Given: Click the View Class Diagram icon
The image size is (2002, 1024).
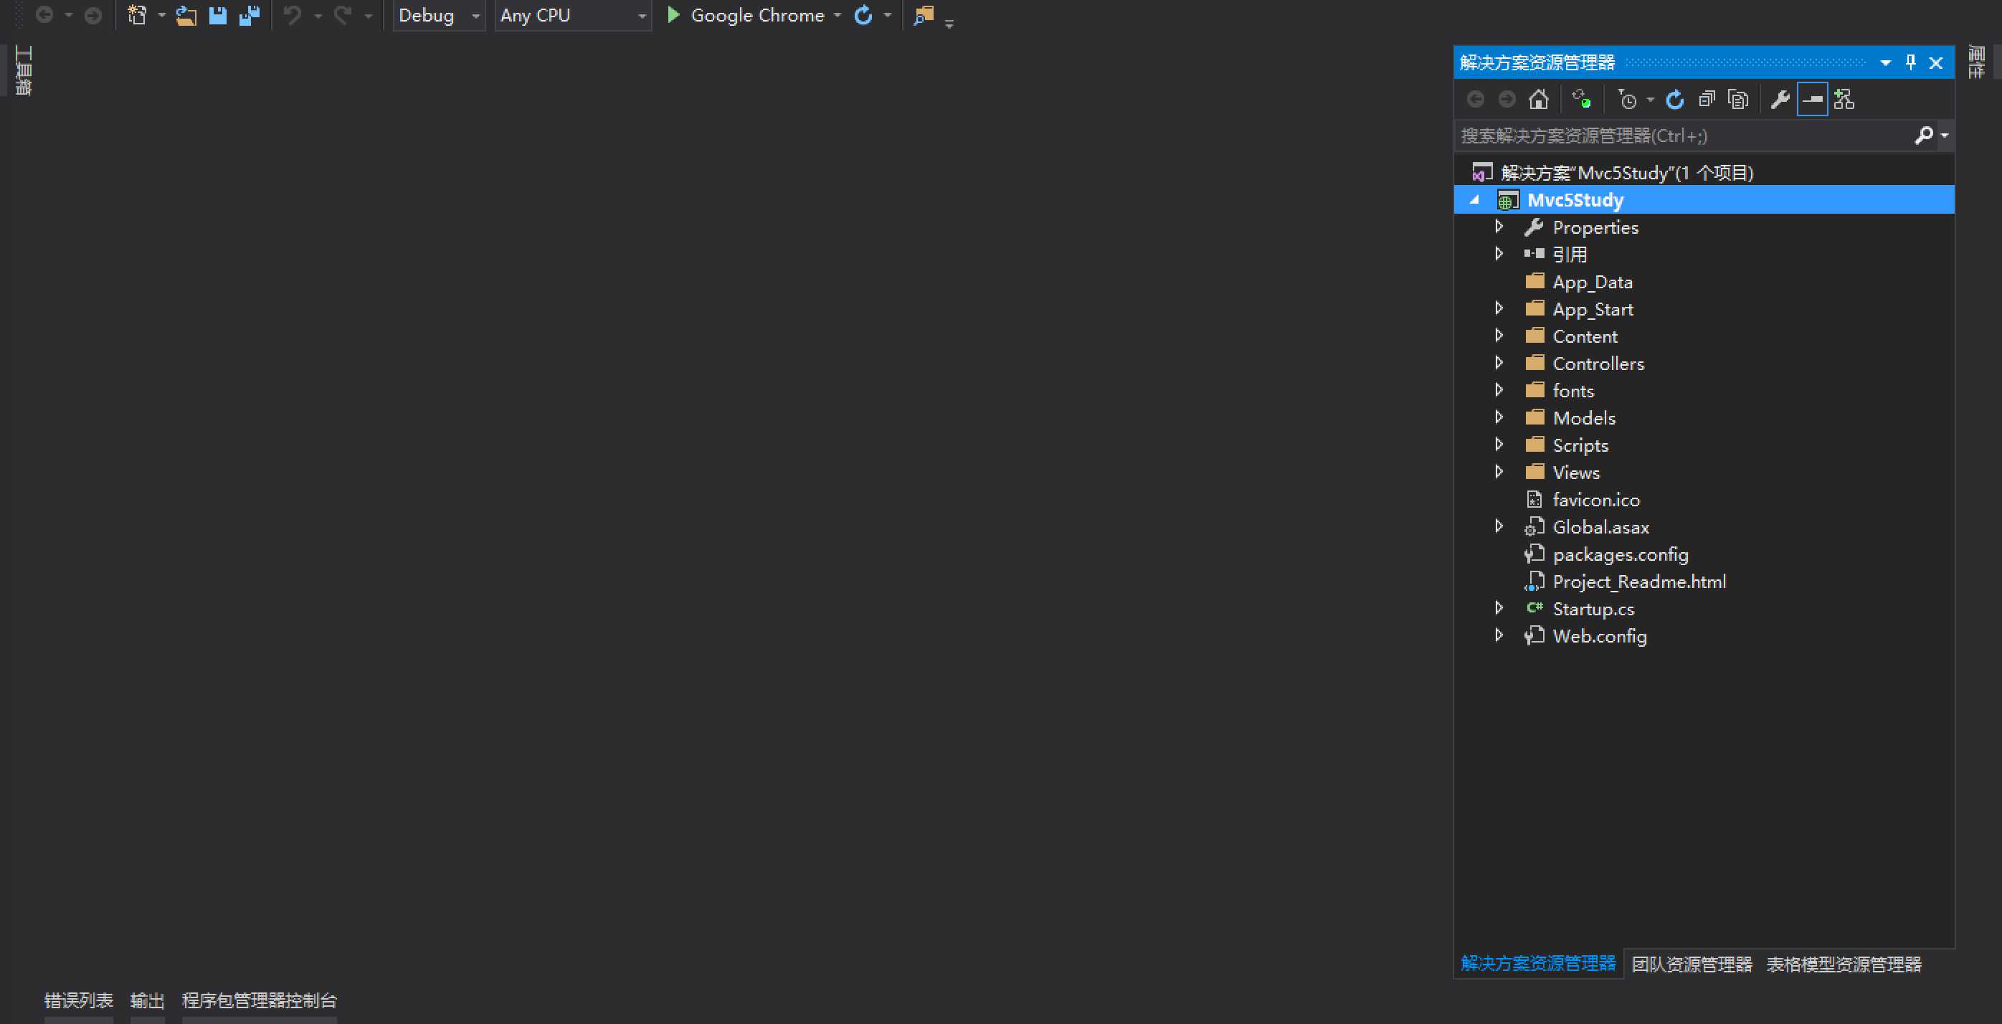Looking at the screenshot, I should point(1844,100).
